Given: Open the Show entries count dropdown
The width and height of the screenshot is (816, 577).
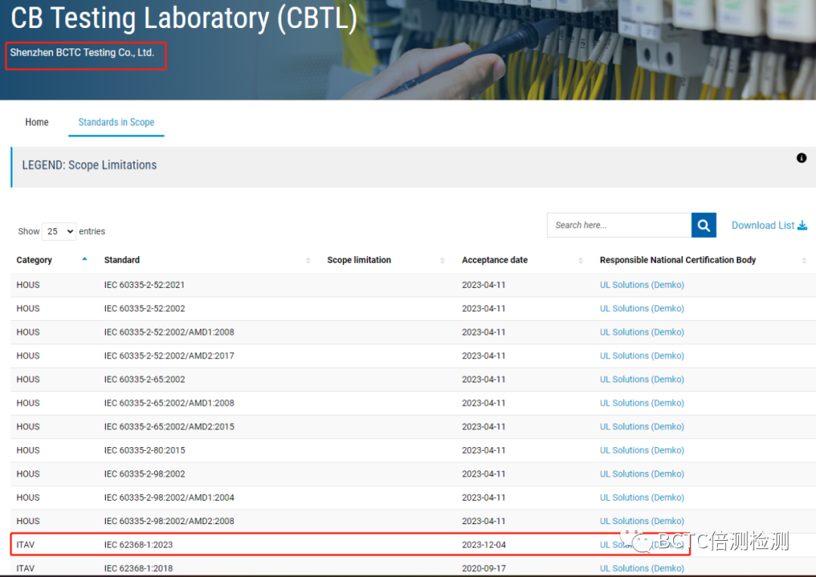Looking at the screenshot, I should [x=59, y=231].
